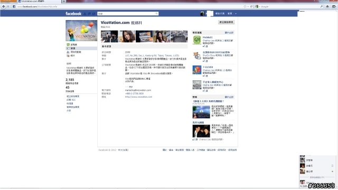Bookmark this page with the star icon
The height and width of the screenshot is (190, 338).
pos(245,6)
